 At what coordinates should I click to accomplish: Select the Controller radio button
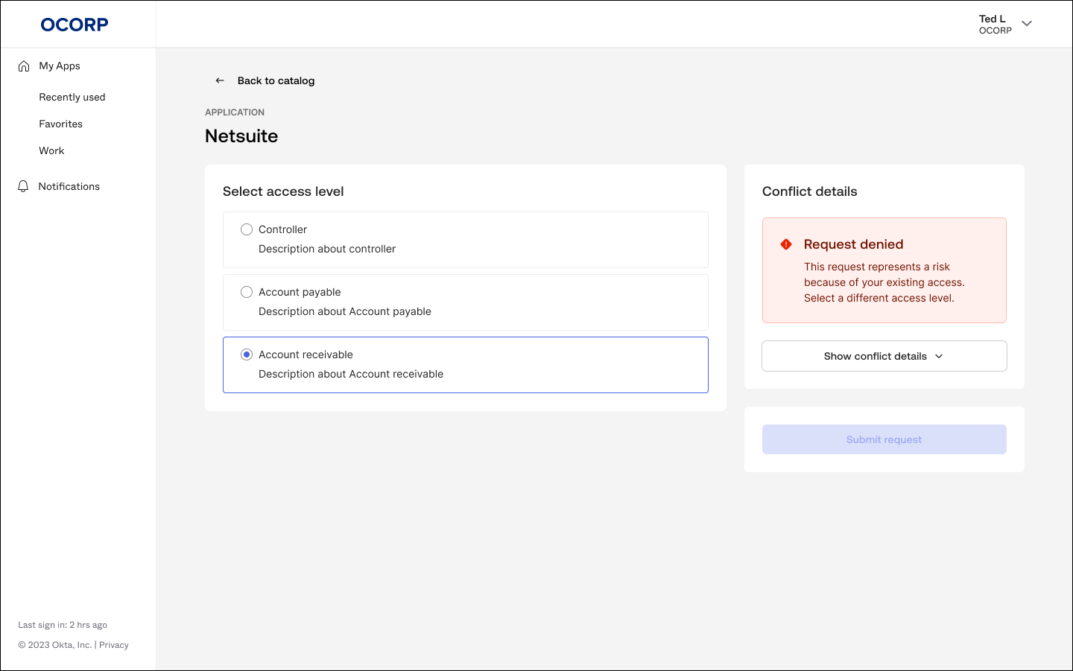click(247, 229)
